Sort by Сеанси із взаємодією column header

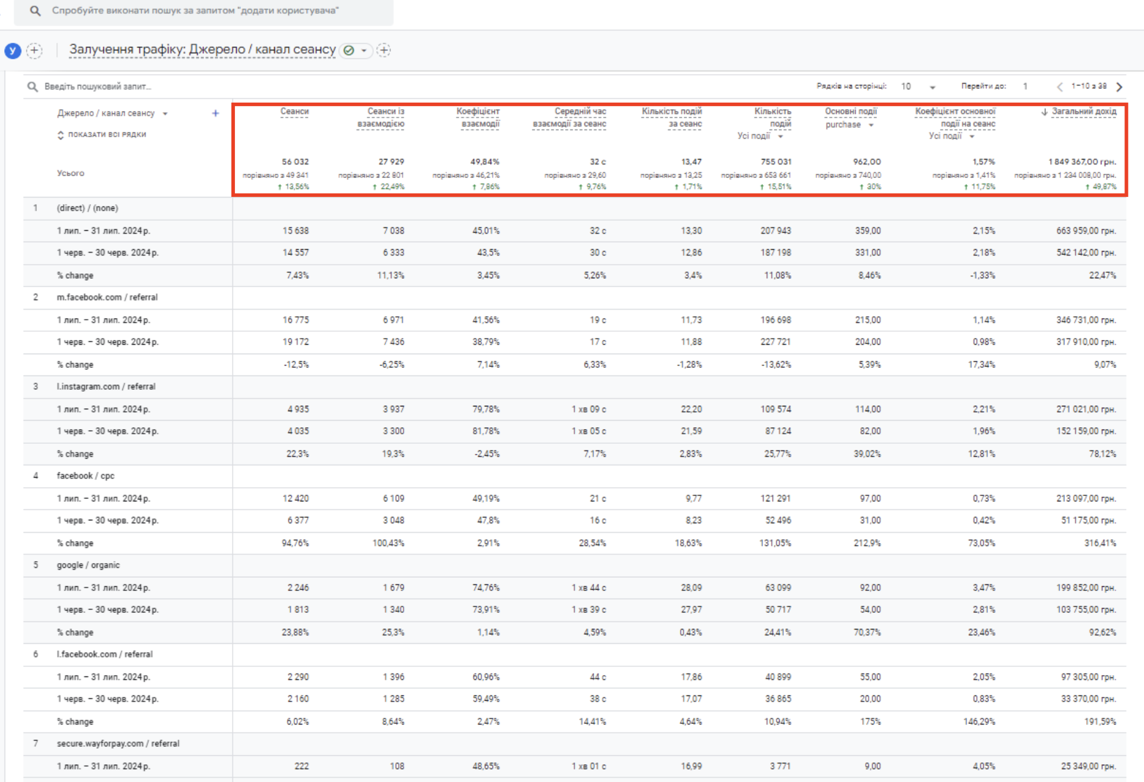pyautogui.click(x=382, y=117)
